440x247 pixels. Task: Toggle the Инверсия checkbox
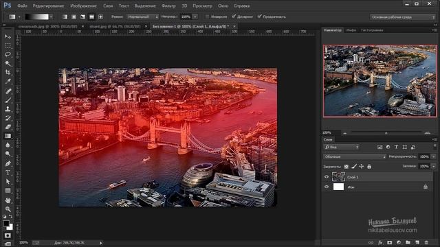point(208,16)
